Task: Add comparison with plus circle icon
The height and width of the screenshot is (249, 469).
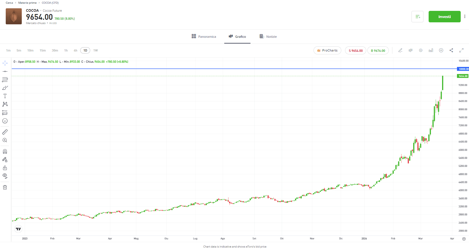Action: coord(441,50)
